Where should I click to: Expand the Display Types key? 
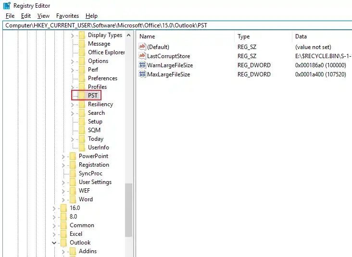(73, 35)
